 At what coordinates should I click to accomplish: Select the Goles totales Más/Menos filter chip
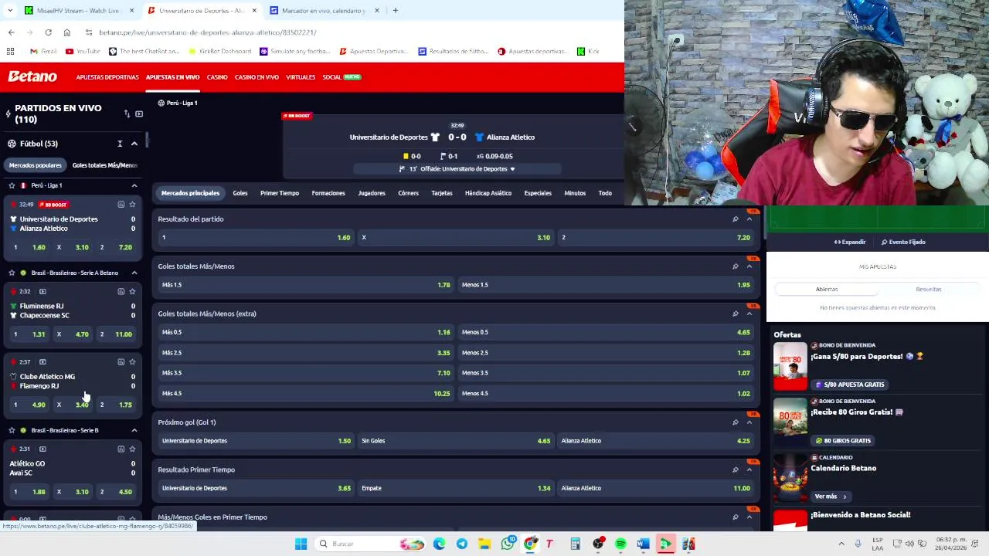tap(104, 165)
